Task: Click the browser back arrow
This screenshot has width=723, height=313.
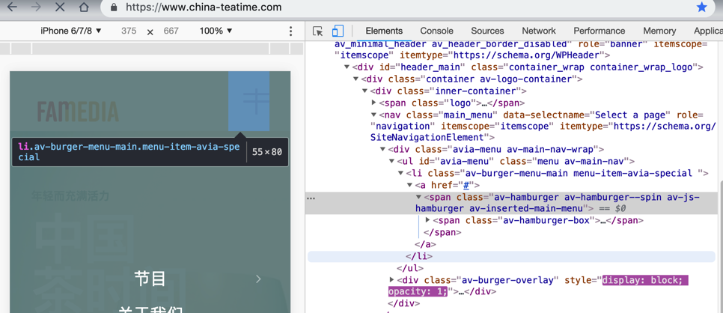Action: click(12, 7)
